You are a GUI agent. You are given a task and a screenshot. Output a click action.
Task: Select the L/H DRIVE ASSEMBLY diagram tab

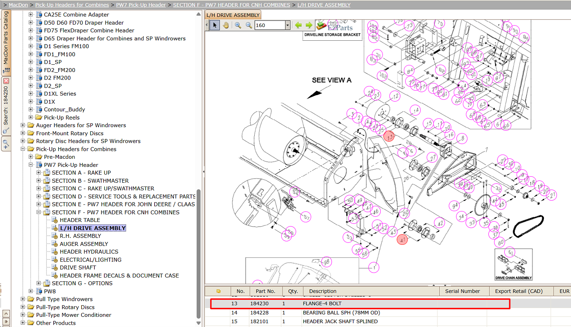(x=233, y=15)
